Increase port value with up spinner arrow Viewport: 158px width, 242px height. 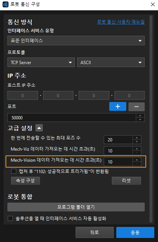(x=140, y=116)
